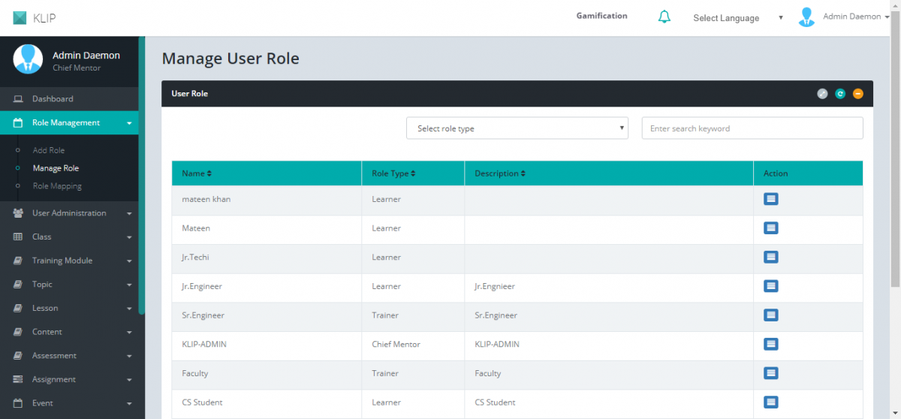
Task: Open action icon for Sr.Engineer row
Action: (x=770, y=315)
